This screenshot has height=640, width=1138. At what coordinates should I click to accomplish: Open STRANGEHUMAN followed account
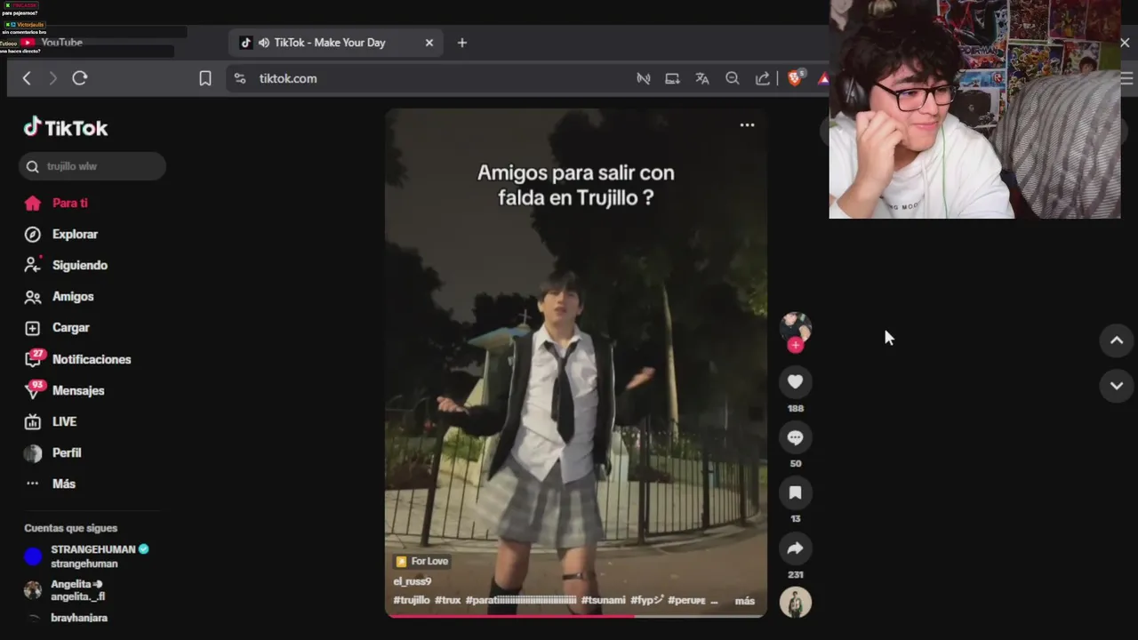[x=87, y=556]
